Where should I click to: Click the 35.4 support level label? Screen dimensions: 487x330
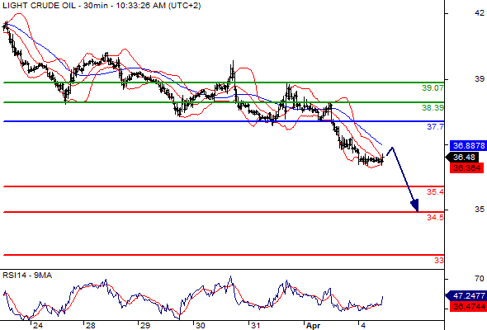pos(435,192)
